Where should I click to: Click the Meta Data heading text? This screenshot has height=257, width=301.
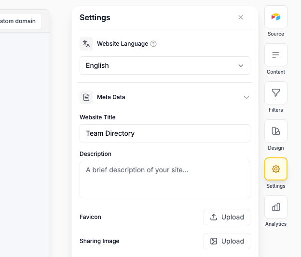(111, 97)
